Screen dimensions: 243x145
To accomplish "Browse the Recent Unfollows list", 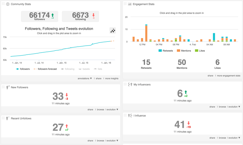I will click(x=100, y=141).
